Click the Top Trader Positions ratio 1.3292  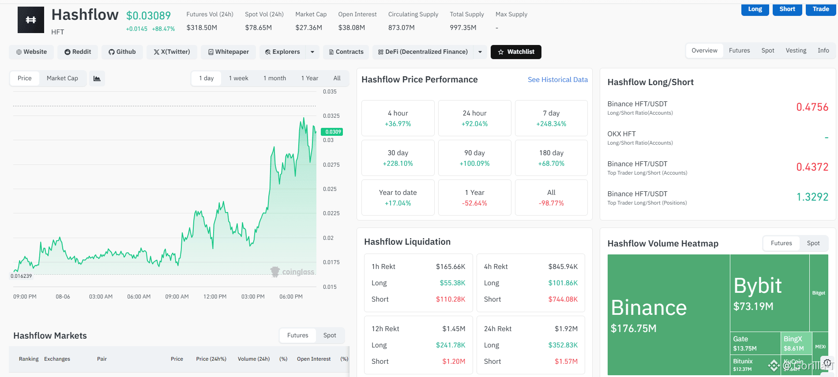click(x=812, y=197)
